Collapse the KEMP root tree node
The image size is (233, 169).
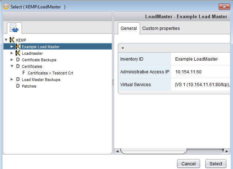(x=6, y=40)
